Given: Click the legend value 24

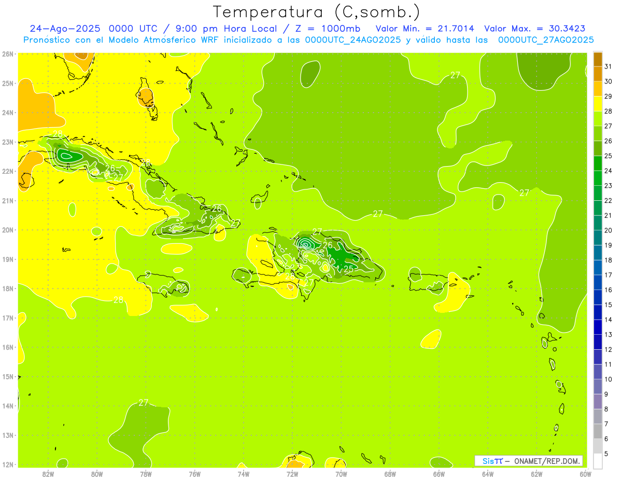Looking at the screenshot, I should [x=609, y=171].
